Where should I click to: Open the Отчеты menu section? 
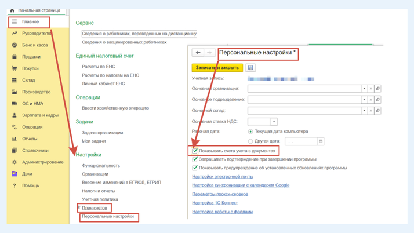[x=30, y=139]
